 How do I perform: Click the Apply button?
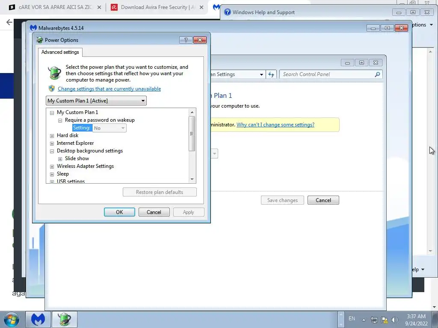click(189, 212)
